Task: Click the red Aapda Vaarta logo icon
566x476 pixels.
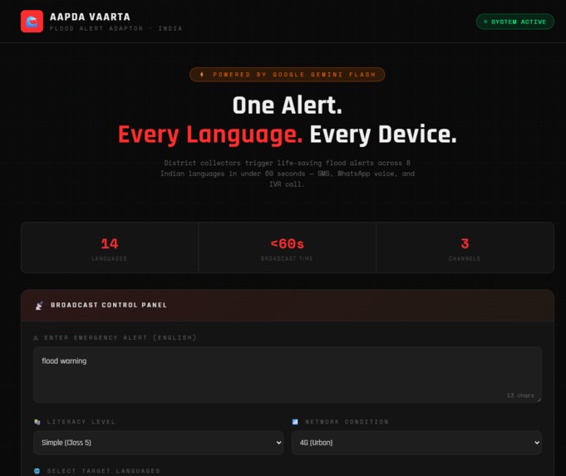Action: click(32, 22)
